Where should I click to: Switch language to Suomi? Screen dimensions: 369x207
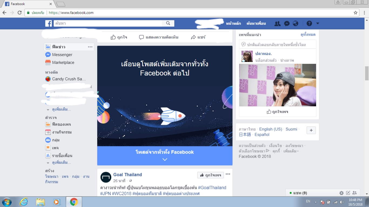coord(291,129)
